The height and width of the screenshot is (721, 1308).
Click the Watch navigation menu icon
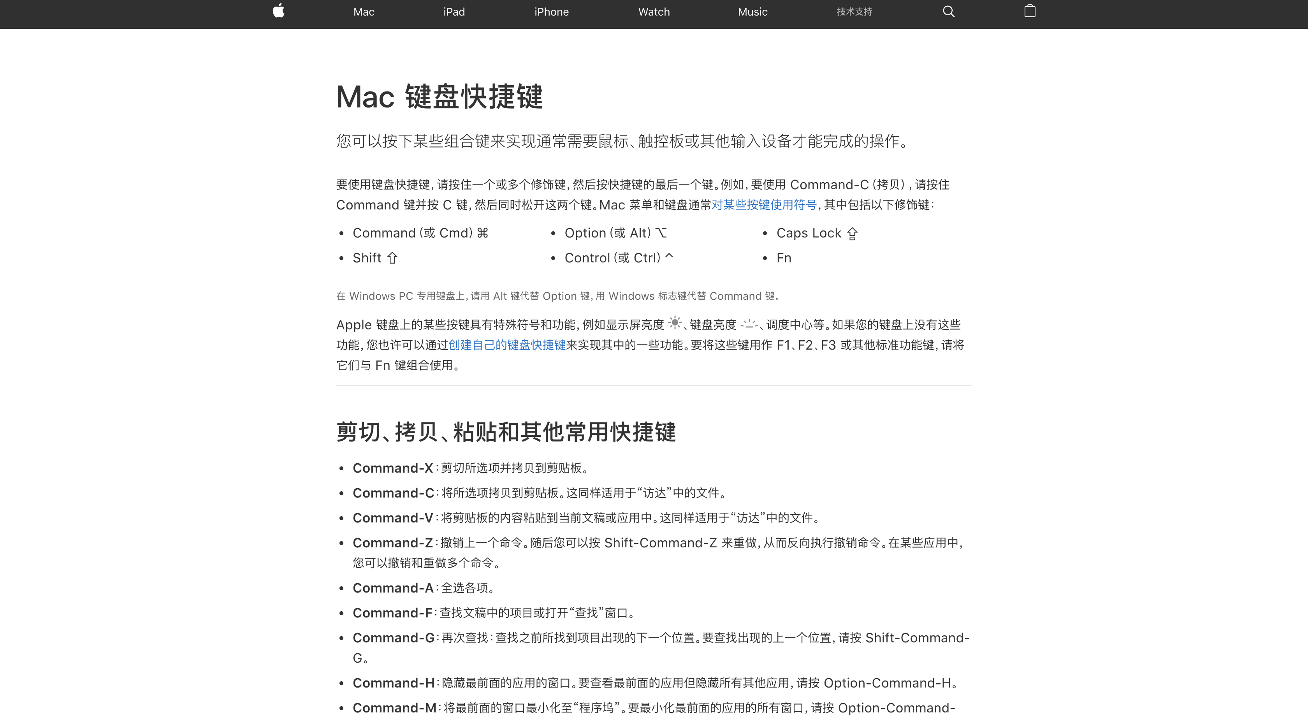[654, 12]
